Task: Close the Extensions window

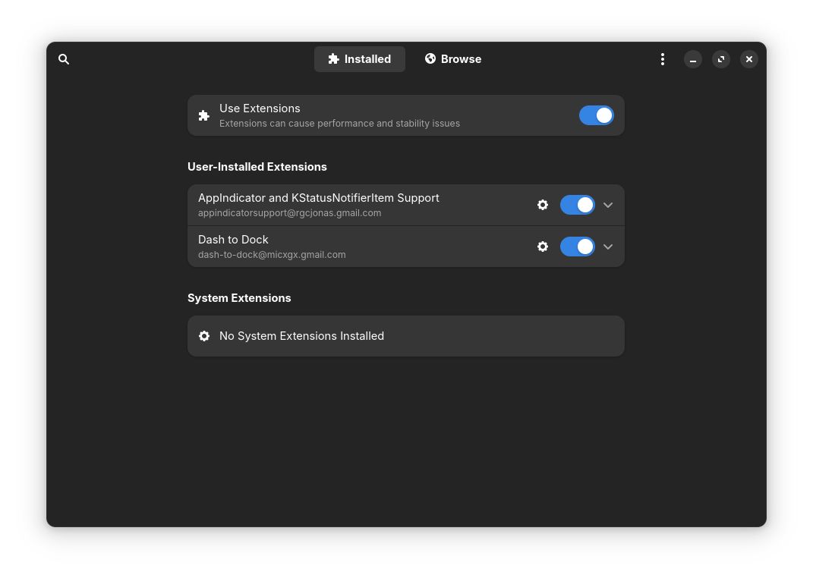Action: (748, 59)
